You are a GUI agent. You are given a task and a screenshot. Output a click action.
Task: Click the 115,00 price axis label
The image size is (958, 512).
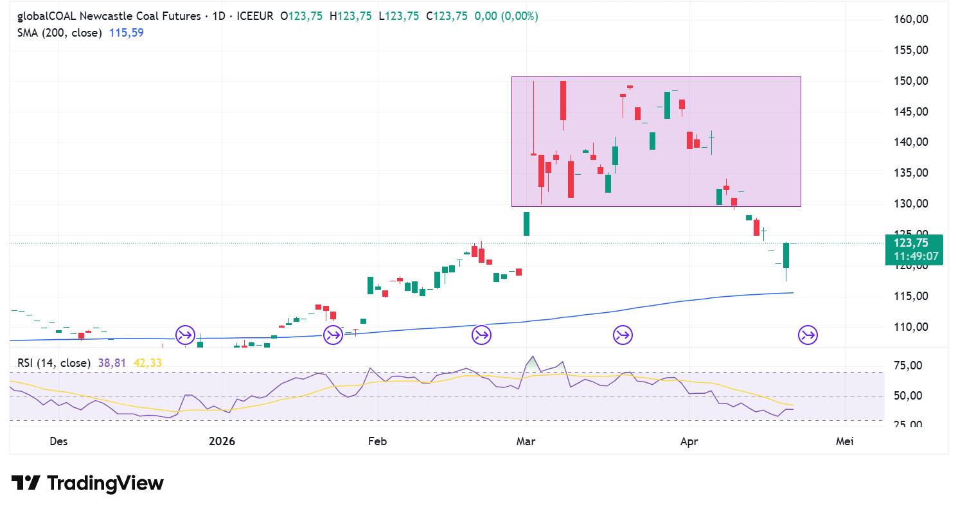click(911, 296)
